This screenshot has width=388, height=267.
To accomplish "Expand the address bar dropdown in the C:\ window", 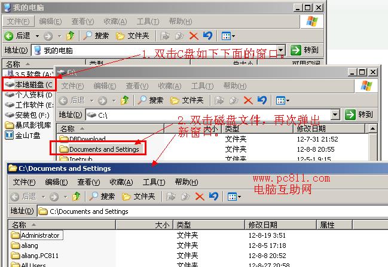I will click(x=335, y=115).
